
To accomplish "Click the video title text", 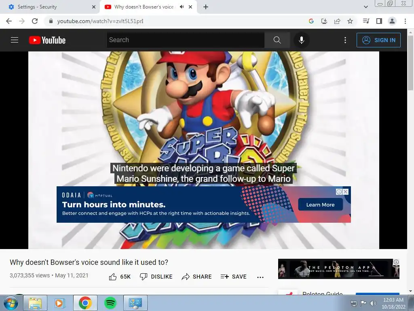I will (89, 262).
